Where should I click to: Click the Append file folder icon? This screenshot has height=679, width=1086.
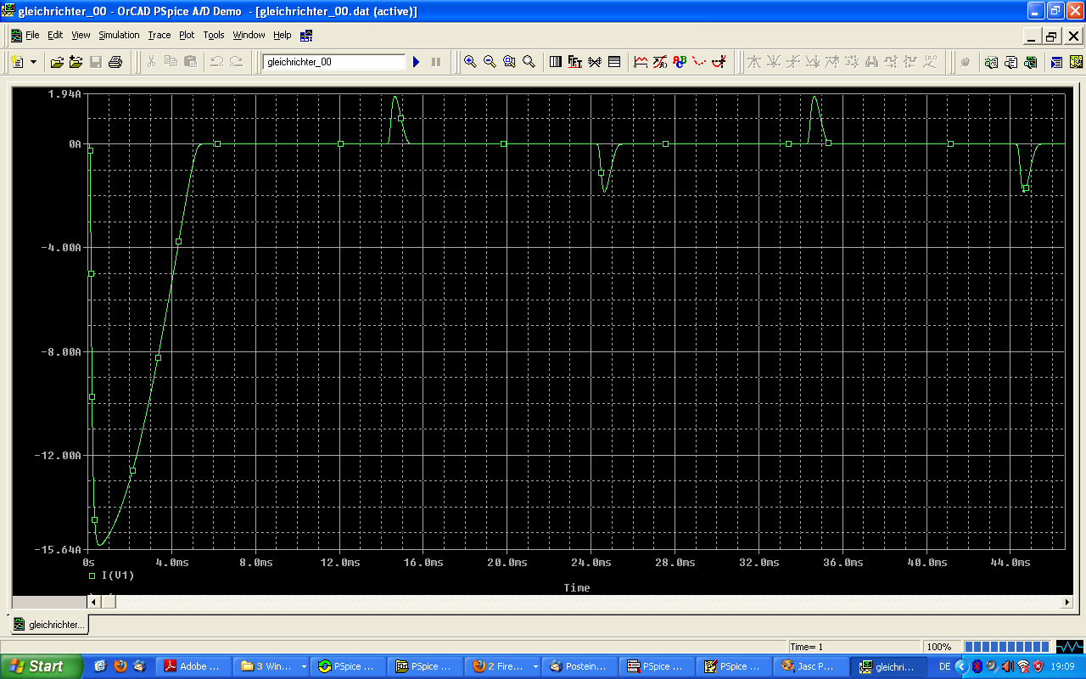(76, 62)
